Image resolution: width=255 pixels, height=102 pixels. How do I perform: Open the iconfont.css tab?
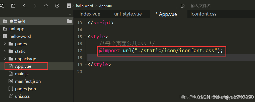203,14
